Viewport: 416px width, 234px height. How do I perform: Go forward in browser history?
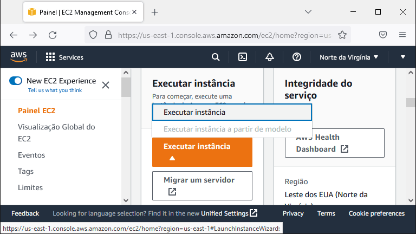[33, 35]
